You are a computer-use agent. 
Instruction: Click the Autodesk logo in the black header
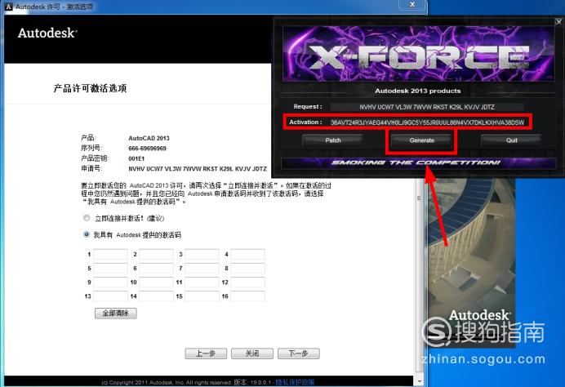(47, 33)
